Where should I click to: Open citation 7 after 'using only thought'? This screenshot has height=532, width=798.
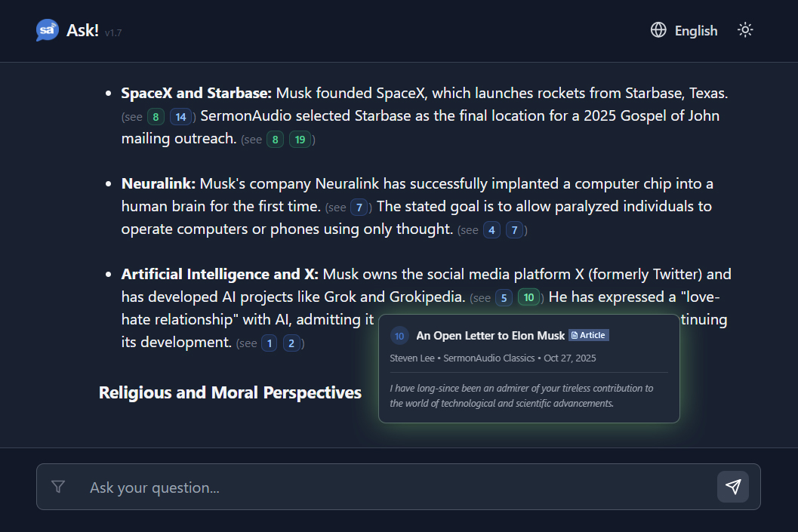point(515,230)
